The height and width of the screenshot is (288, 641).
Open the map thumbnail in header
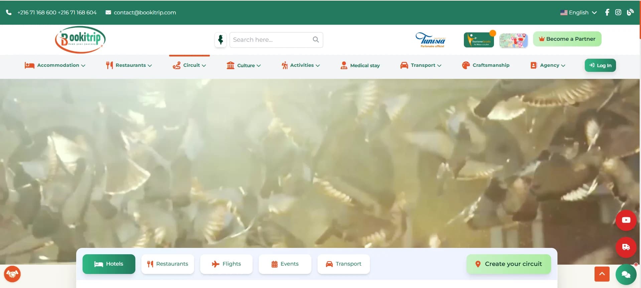point(513,40)
